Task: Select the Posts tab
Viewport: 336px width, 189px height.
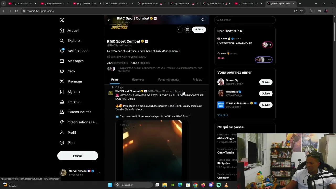Action: [x=115, y=80]
